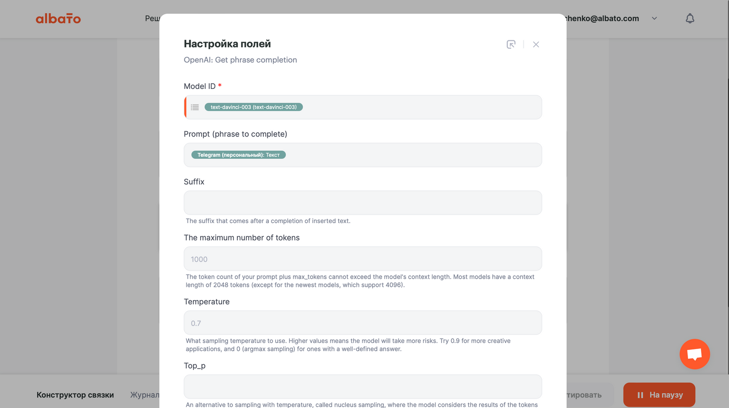Click the partially hidden menu item beside logo
Image resolution: width=729 pixels, height=408 pixels.
[152, 19]
